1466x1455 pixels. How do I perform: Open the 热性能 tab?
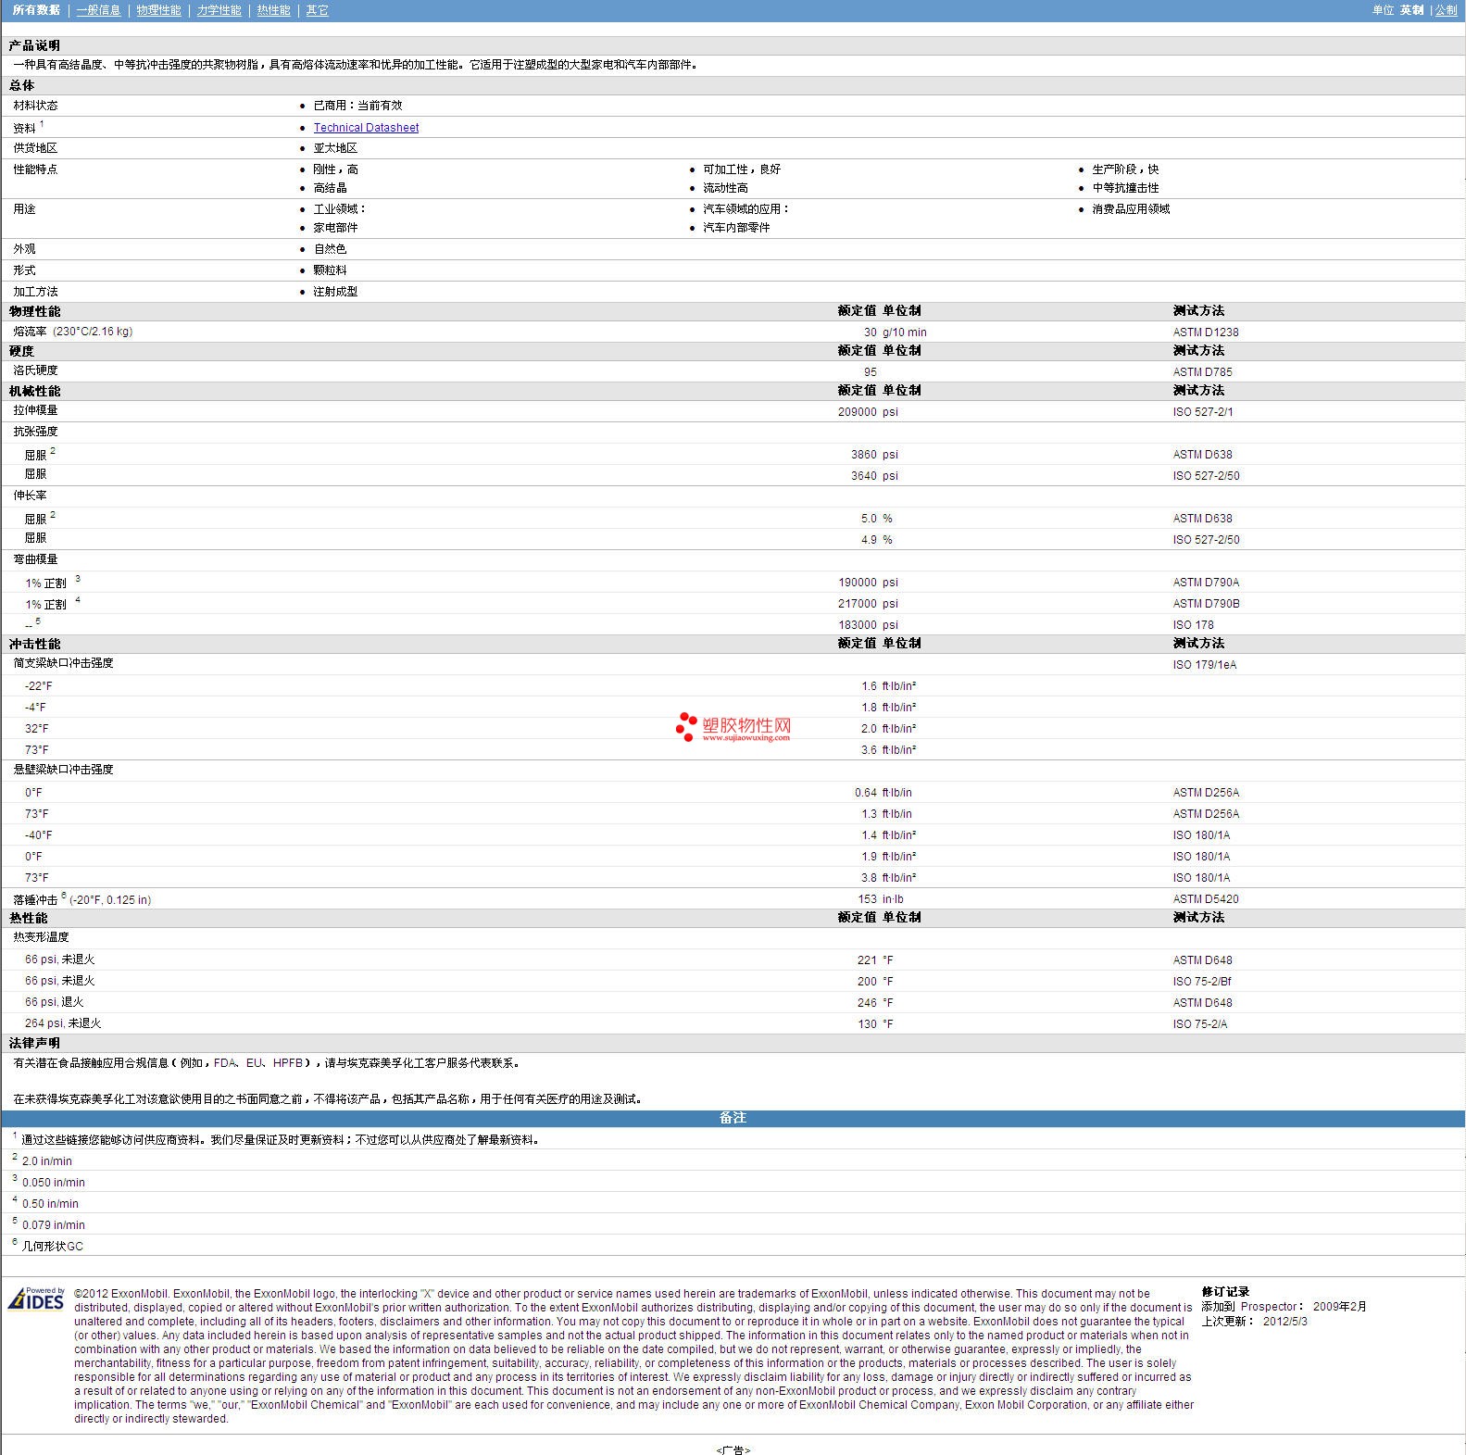tap(273, 10)
